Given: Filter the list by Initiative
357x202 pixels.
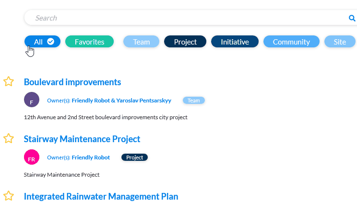Looking at the screenshot, I should pos(235,42).
